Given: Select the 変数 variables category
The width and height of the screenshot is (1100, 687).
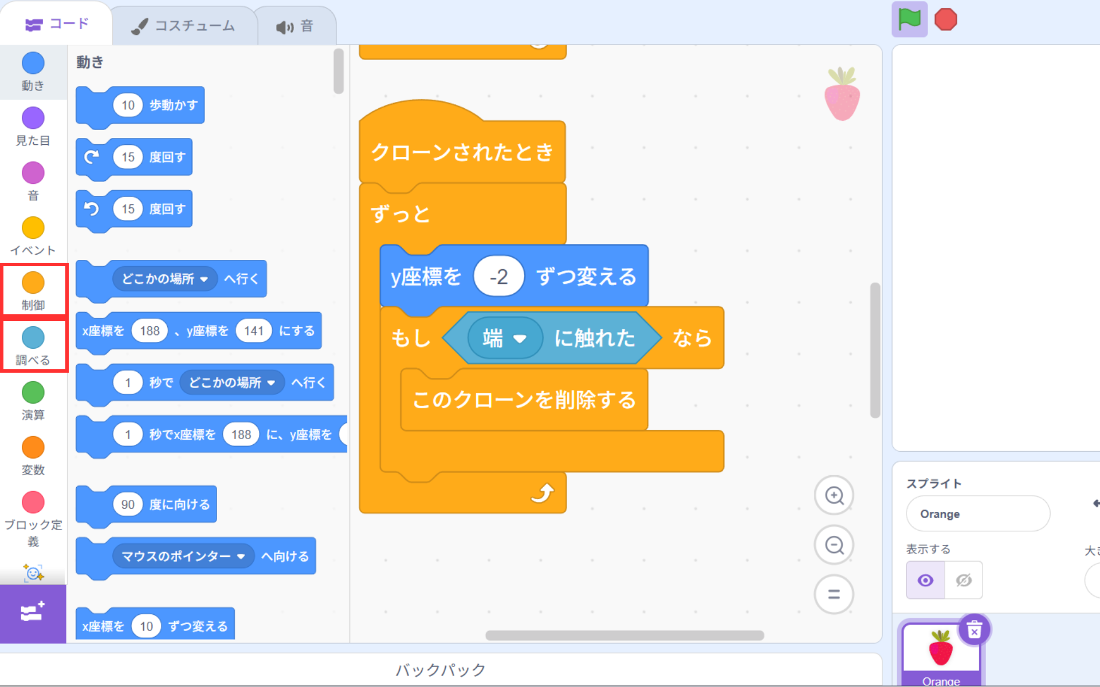Looking at the screenshot, I should pos(33,456).
